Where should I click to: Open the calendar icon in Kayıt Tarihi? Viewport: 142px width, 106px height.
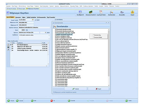(x=33, y=20)
